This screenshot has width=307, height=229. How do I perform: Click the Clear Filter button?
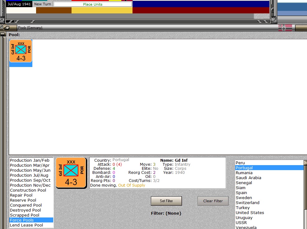pyautogui.click(x=213, y=201)
